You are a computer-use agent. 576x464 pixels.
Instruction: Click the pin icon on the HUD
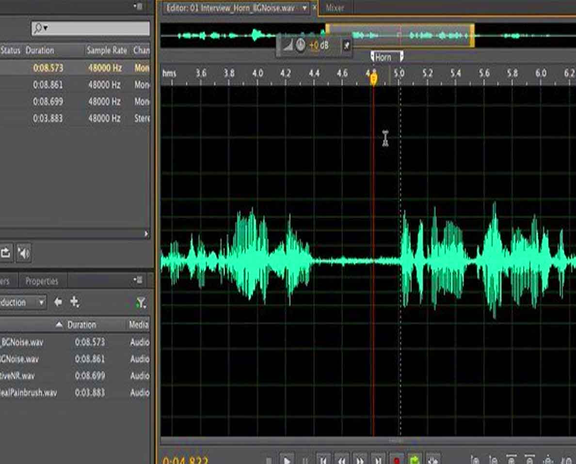346,46
